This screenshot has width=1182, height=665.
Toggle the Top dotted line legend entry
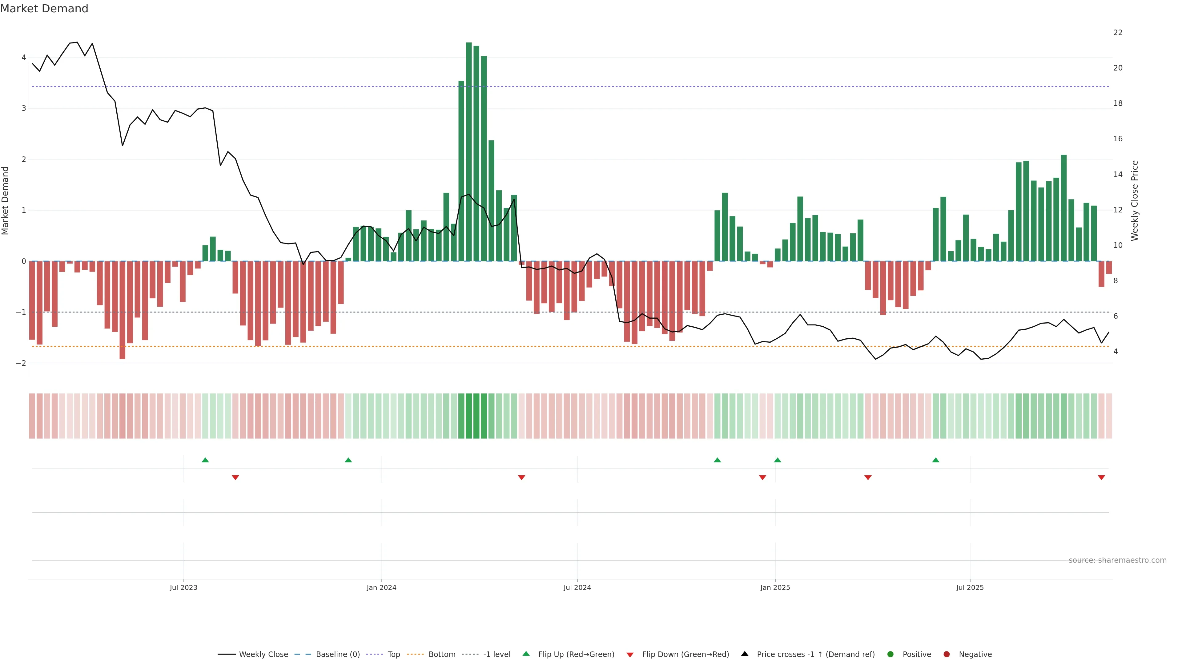[x=393, y=654]
